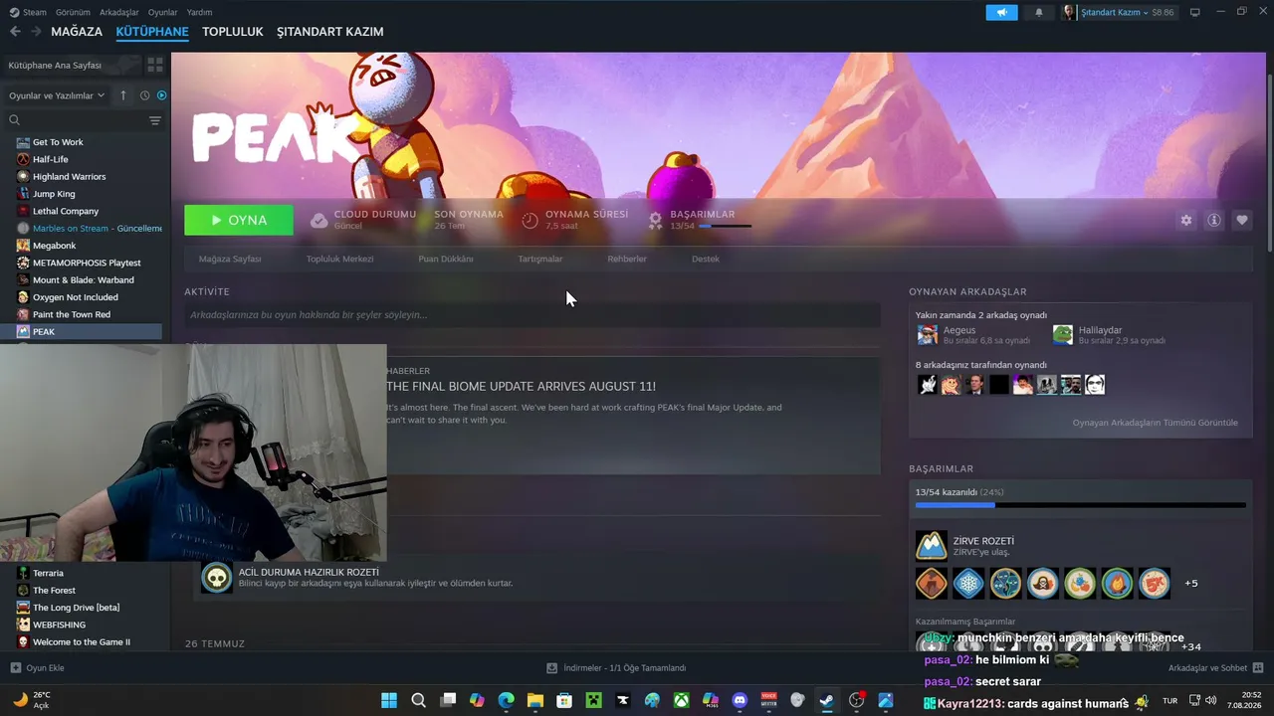Launch Microsoft Edge from the taskbar
The image size is (1274, 716).
pyautogui.click(x=507, y=700)
